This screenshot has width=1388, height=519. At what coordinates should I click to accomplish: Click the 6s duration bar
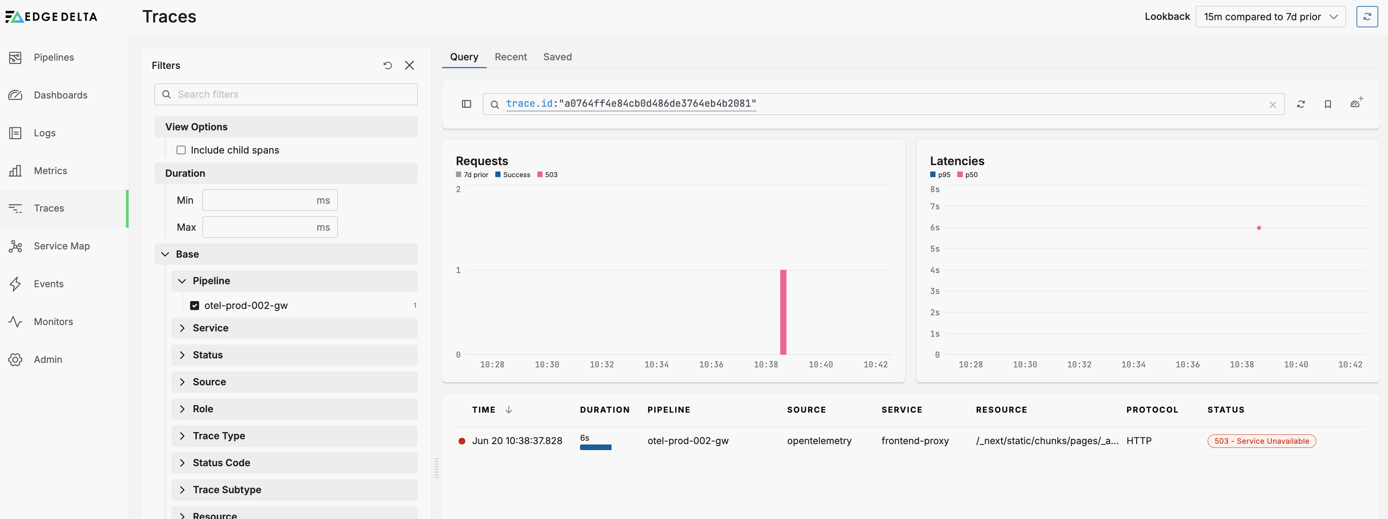[x=595, y=447]
